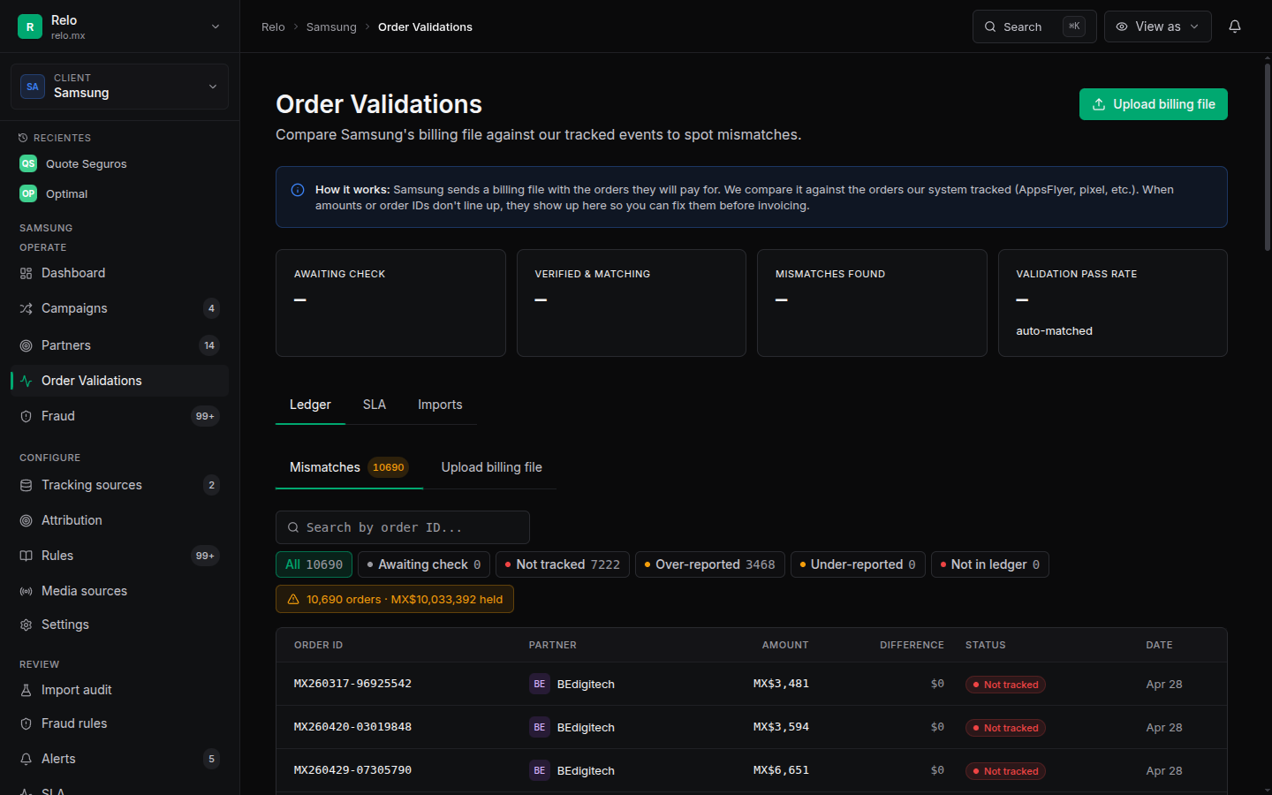Select the Upload billing file sub-tab
Screen dimensions: 1272x795
(492, 467)
